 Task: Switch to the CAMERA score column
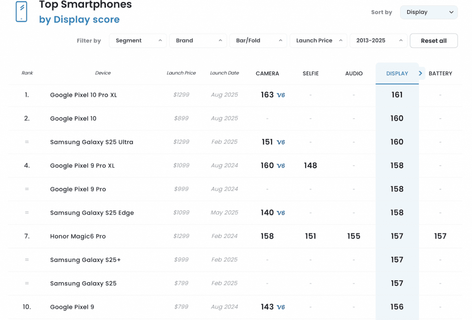click(x=267, y=73)
